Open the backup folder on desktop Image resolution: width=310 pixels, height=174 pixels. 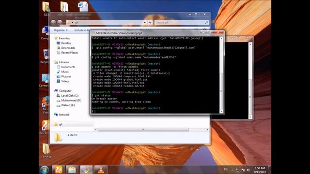(46, 150)
